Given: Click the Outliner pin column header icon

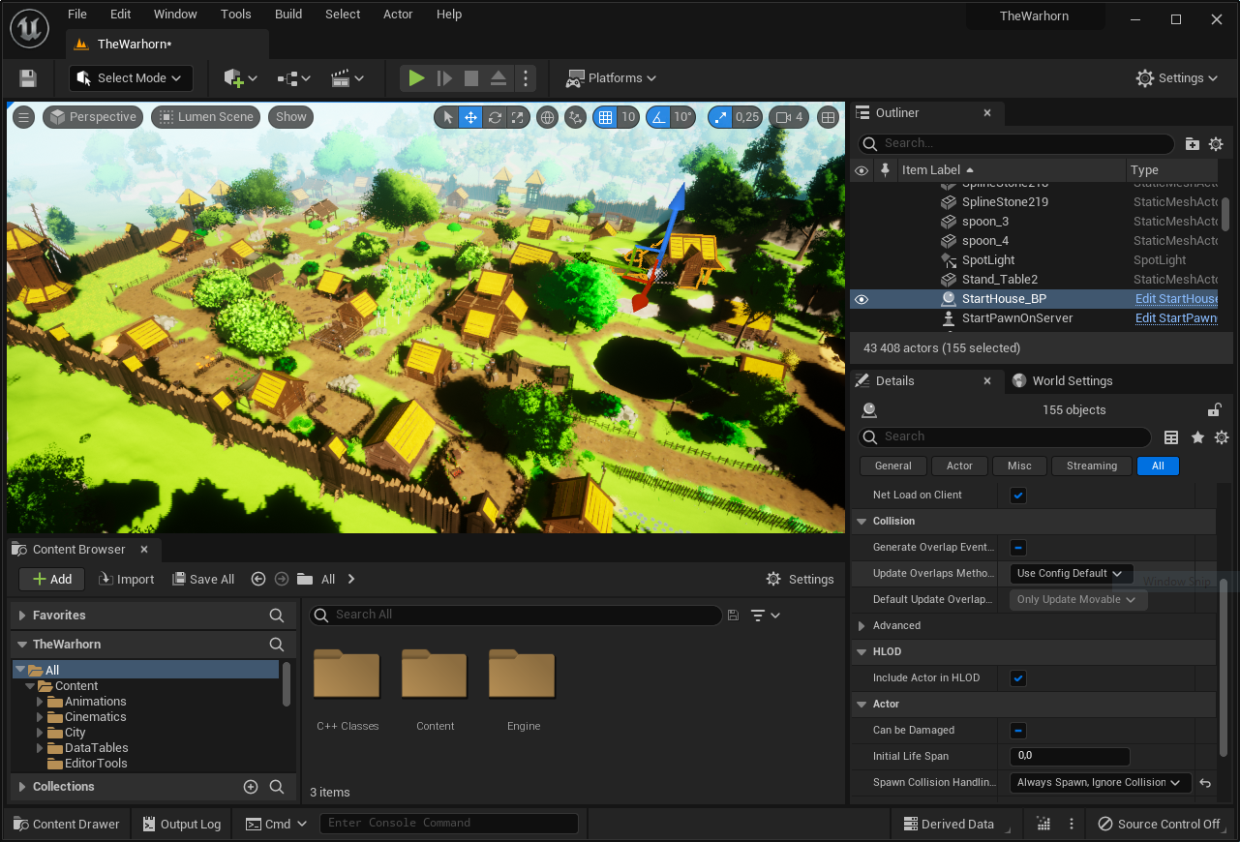Looking at the screenshot, I should pos(885,170).
